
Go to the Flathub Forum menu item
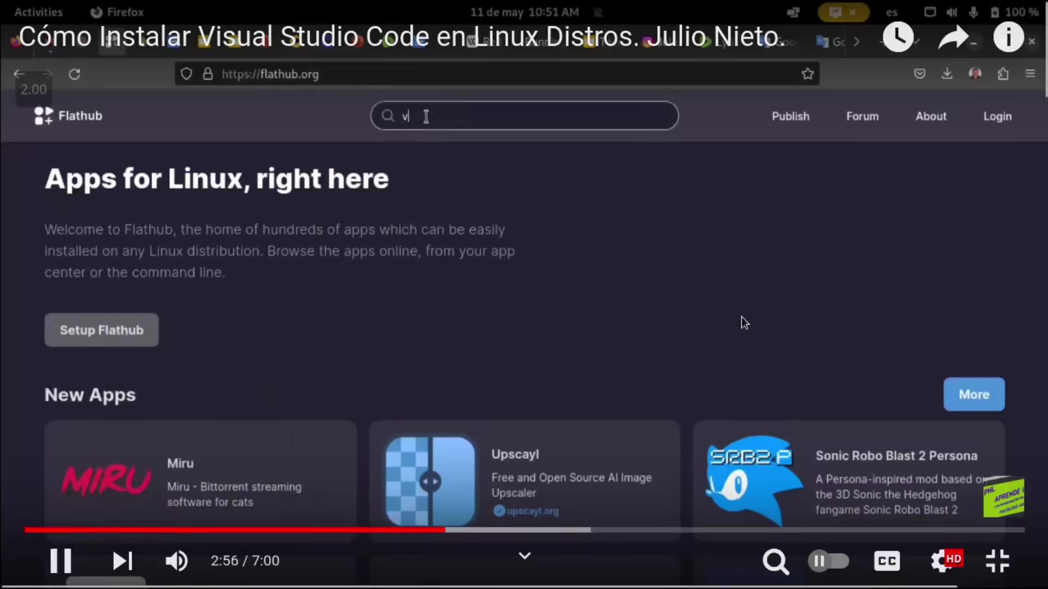(862, 116)
